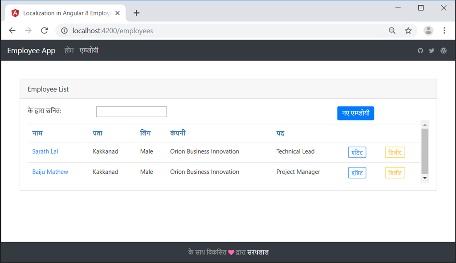Click डिलीट for Sarath Lal
This screenshot has width=456, height=263.
tap(395, 152)
